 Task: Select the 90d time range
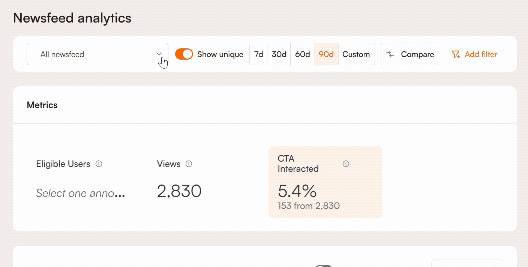(x=326, y=54)
